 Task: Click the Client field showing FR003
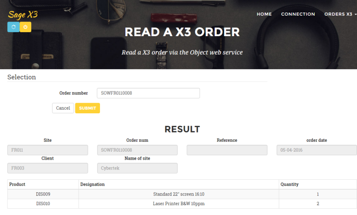48,168
